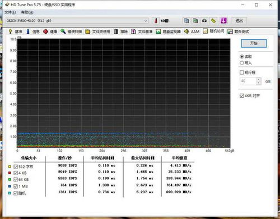Switch to the 基准 benchmark tab
Screen dimensions: 280x219
coord(15,31)
